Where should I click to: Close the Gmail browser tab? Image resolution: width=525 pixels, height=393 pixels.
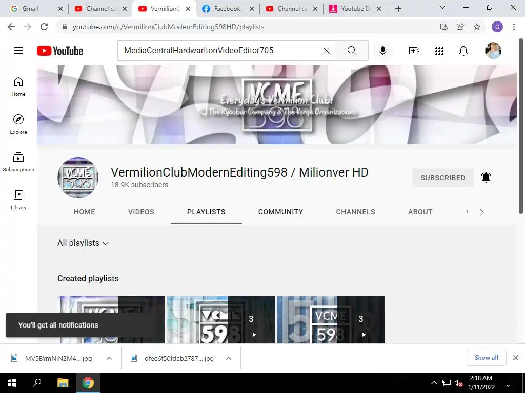60,9
